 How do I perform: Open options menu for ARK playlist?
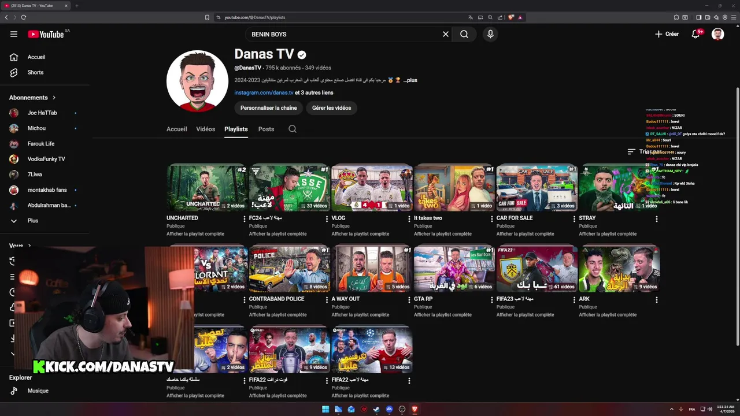(656, 300)
